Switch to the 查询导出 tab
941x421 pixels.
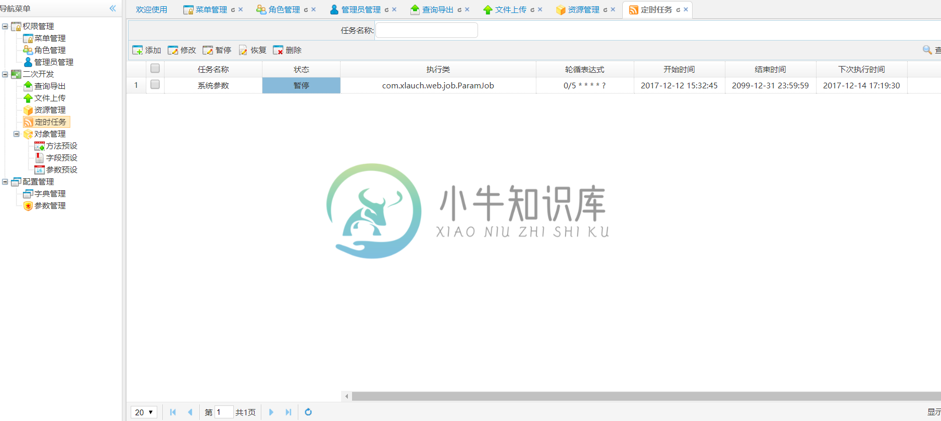[437, 10]
